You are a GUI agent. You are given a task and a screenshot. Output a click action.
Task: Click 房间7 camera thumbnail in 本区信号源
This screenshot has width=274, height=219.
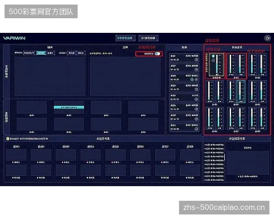click(165, 155)
